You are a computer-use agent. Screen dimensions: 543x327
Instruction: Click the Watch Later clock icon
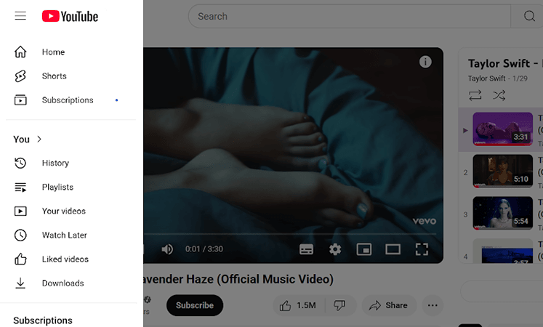pyautogui.click(x=20, y=235)
